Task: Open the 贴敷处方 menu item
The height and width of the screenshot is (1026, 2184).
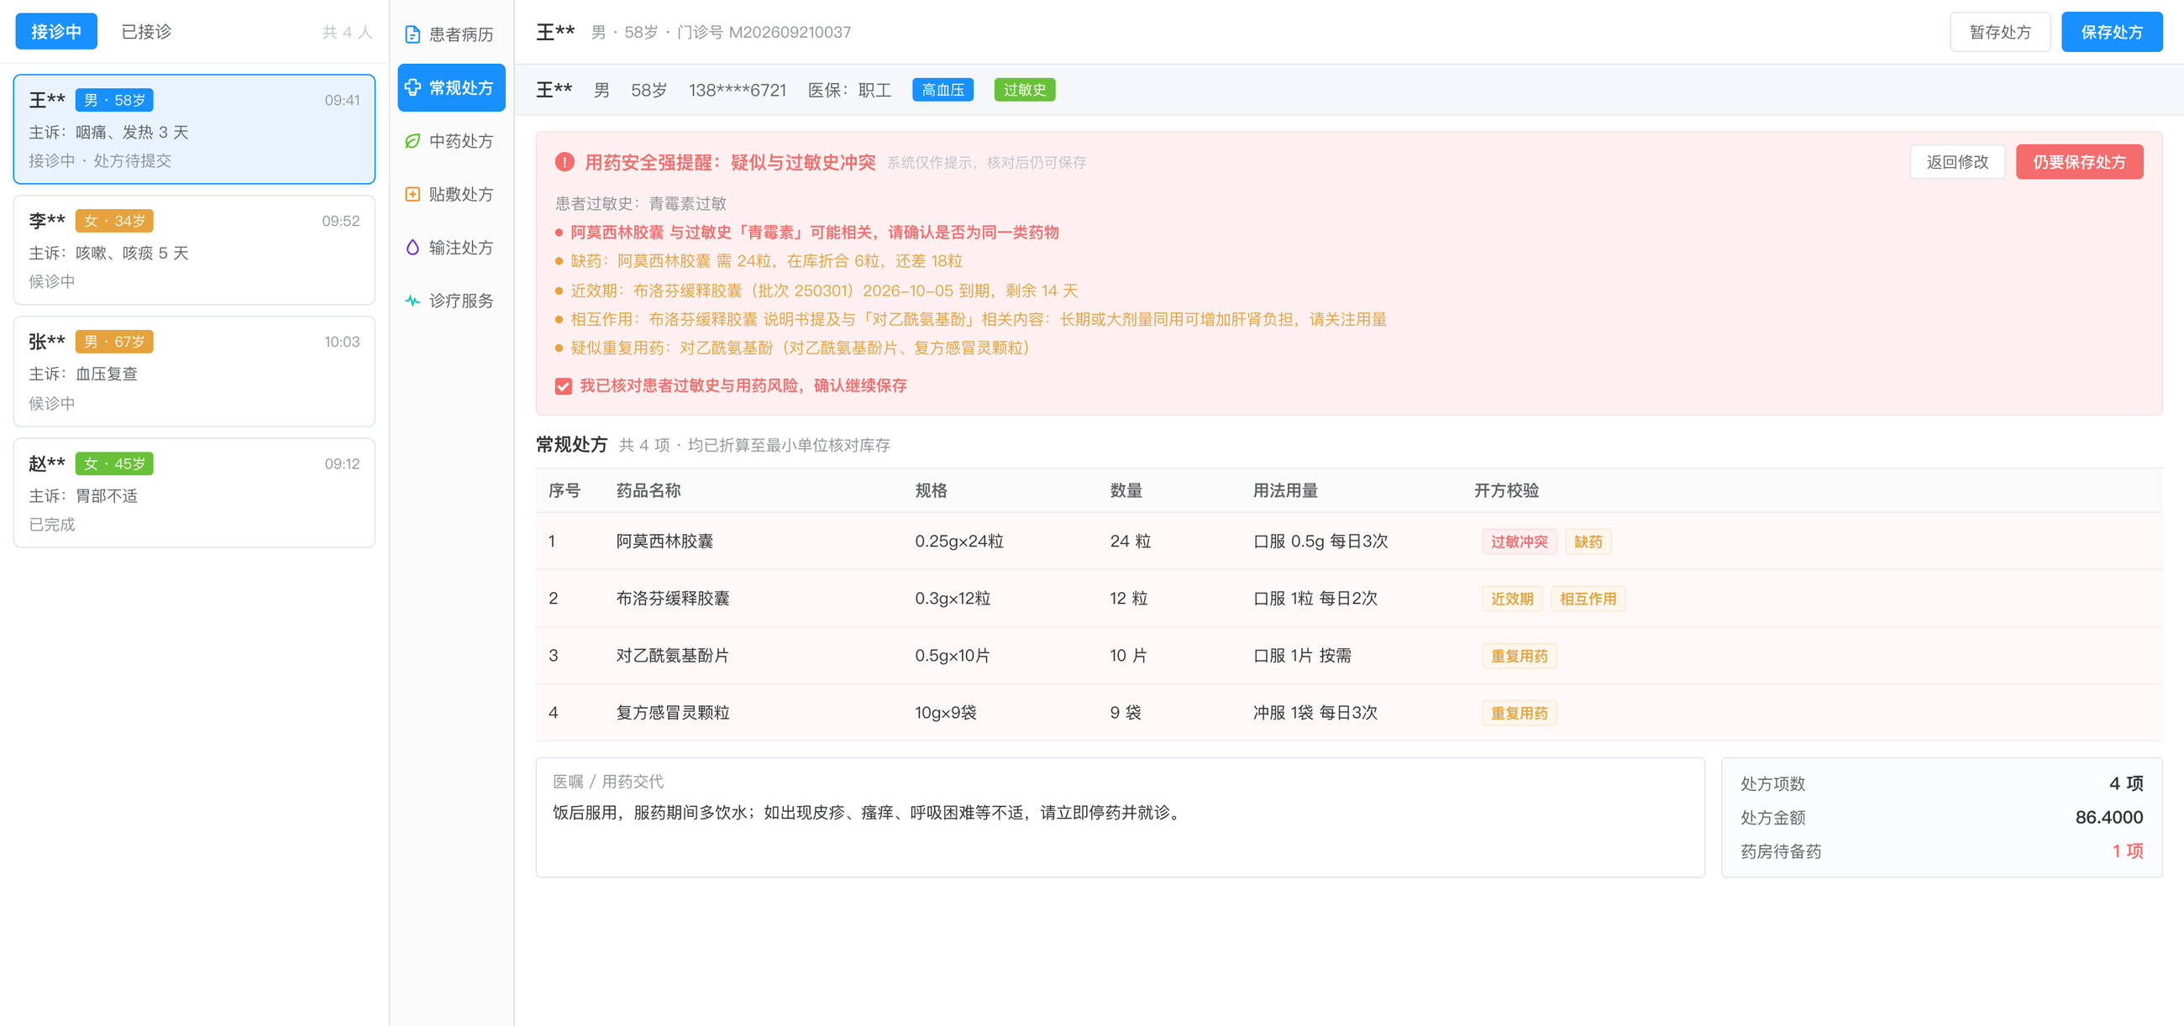Action: [451, 194]
